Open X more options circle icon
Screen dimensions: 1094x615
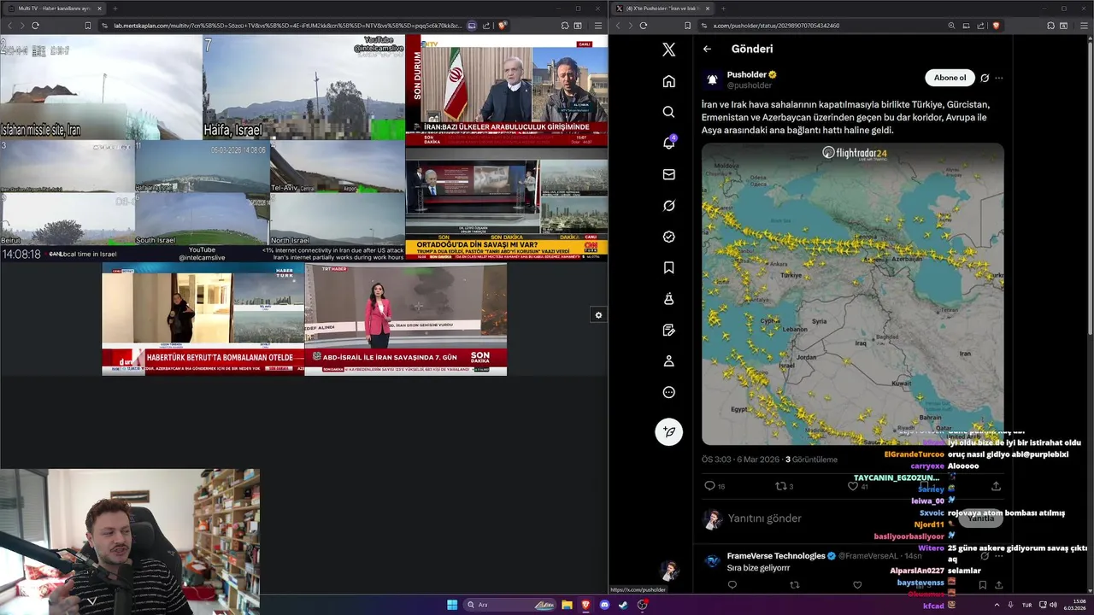[668, 392]
